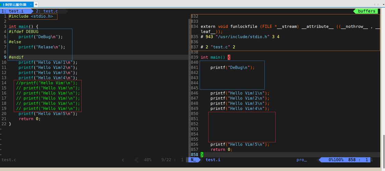
Task: Click printf("Hello Vim!1\n") on line 10
Action: click(x=48, y=62)
